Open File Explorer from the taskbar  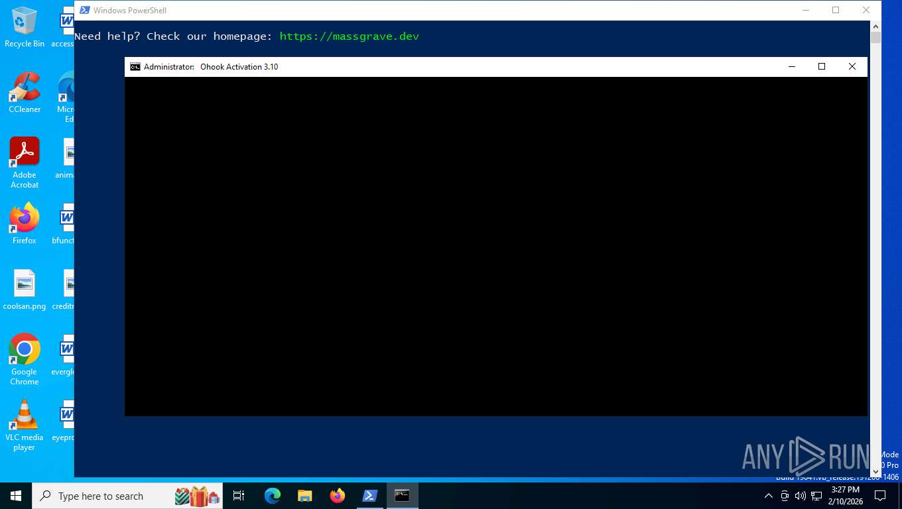[x=305, y=496]
